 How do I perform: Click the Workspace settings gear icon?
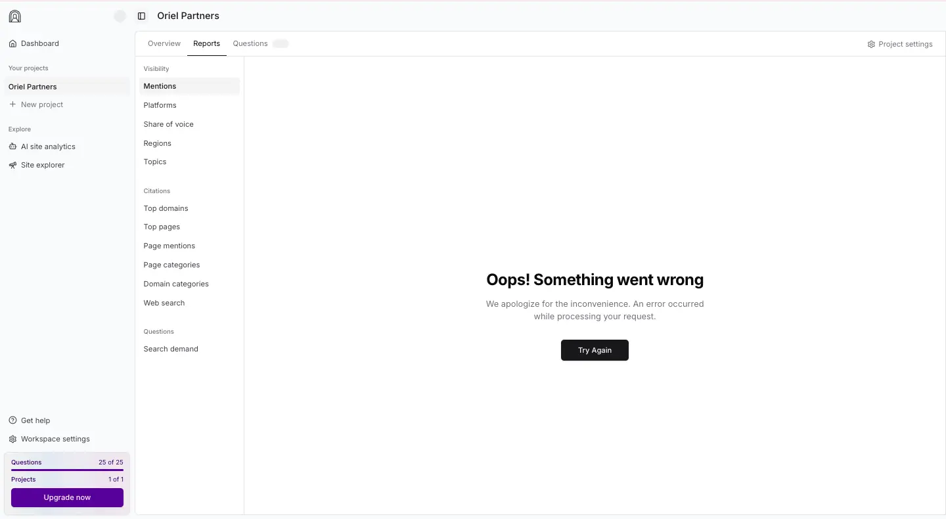12,439
